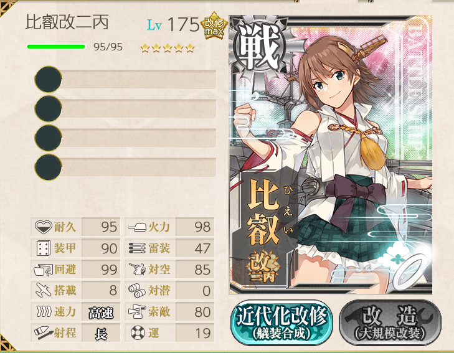Click the 耐久 heart icon
This screenshot has height=353, width=454.
click(x=43, y=227)
